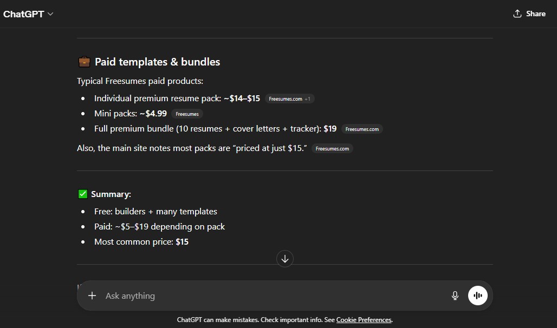Select the Paid templates & bundles heading
The image size is (557, 328).
coord(157,61)
